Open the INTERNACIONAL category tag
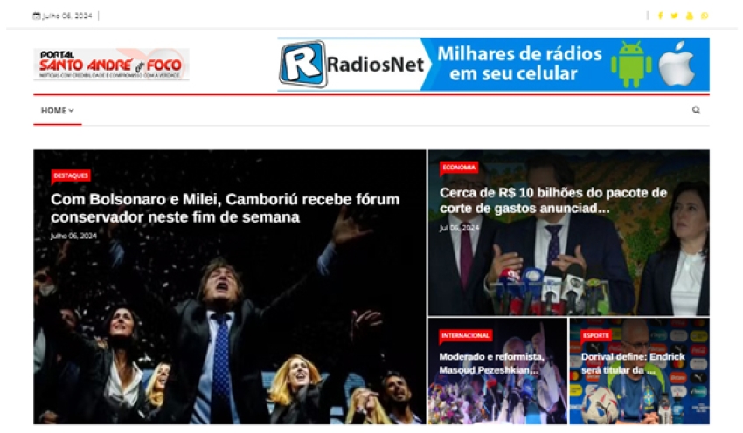This screenshot has height=433, width=743. (x=465, y=335)
